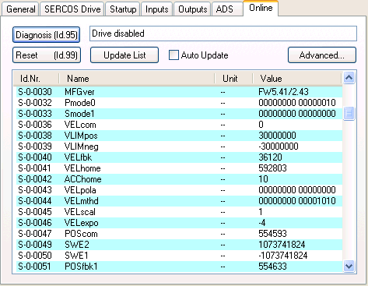Select the SWE1 parameter

(76, 256)
